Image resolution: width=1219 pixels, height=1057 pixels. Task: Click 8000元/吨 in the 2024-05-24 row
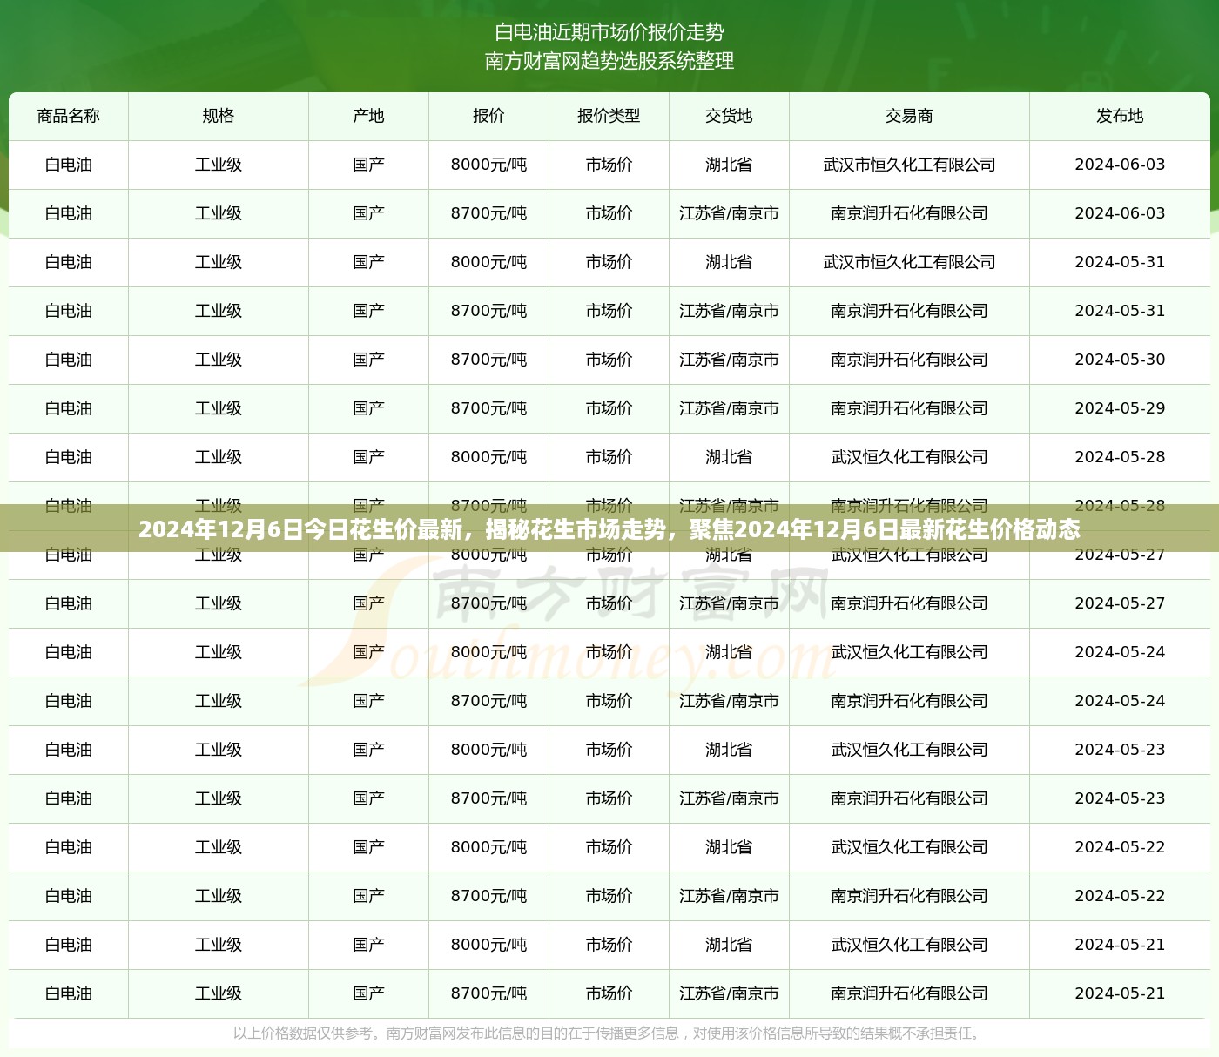pos(488,652)
